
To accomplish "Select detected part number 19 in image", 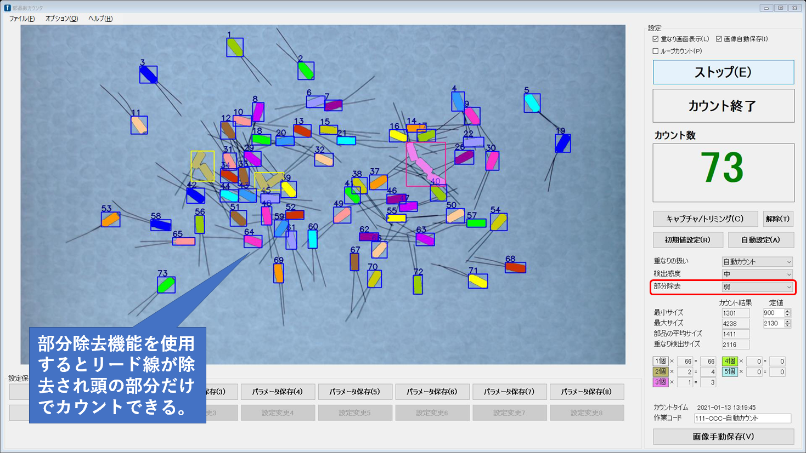I will [x=562, y=144].
